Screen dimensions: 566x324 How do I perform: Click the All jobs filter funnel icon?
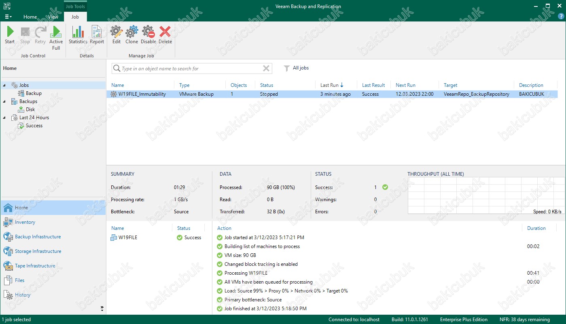coord(286,68)
